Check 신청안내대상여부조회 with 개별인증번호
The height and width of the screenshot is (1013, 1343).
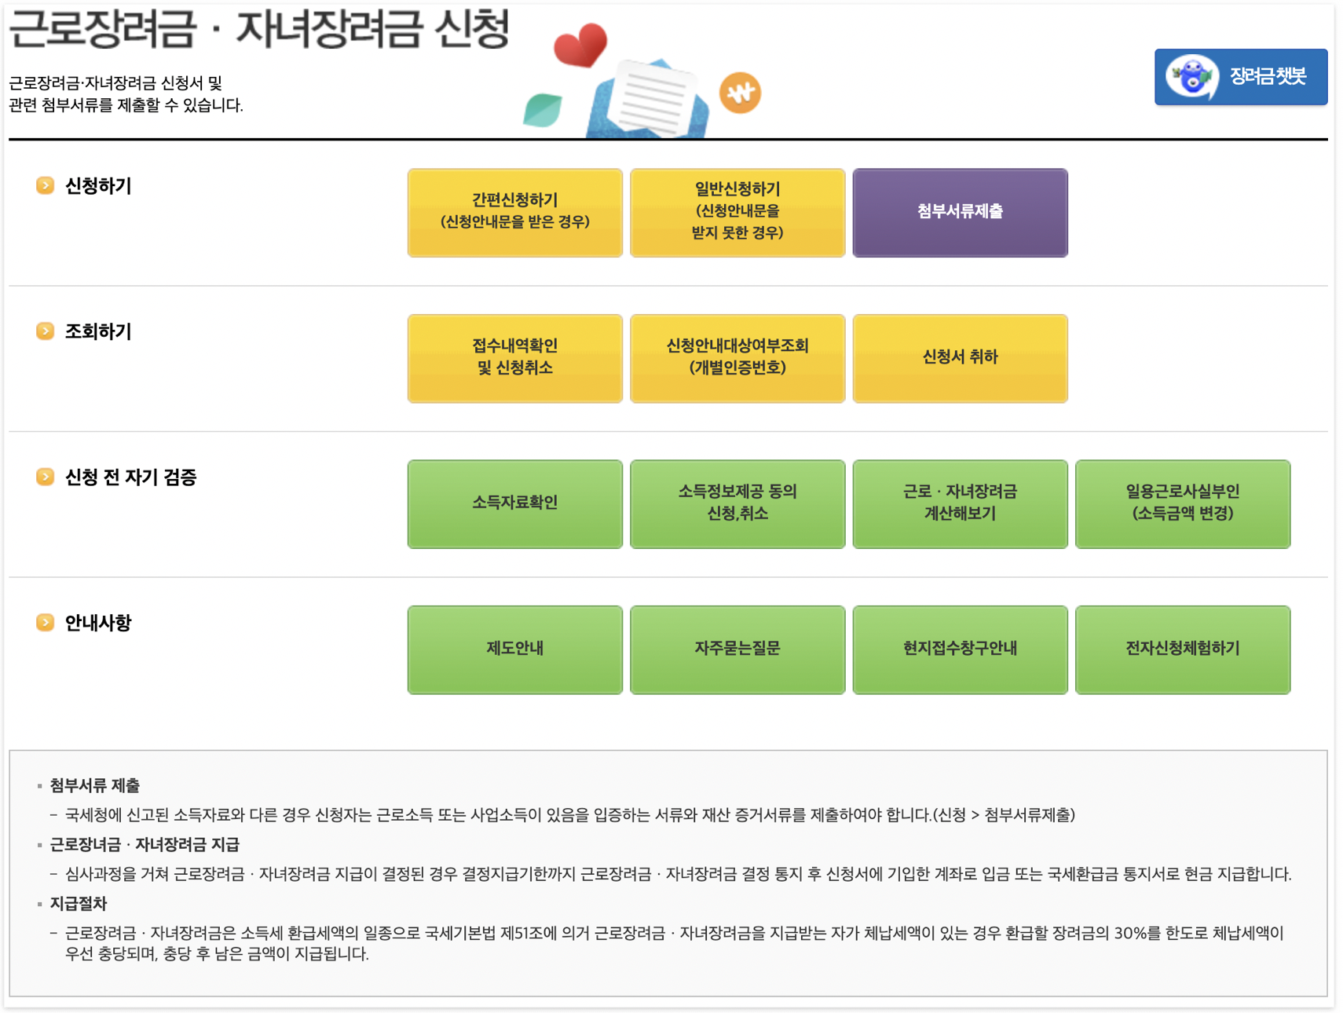[x=737, y=358]
